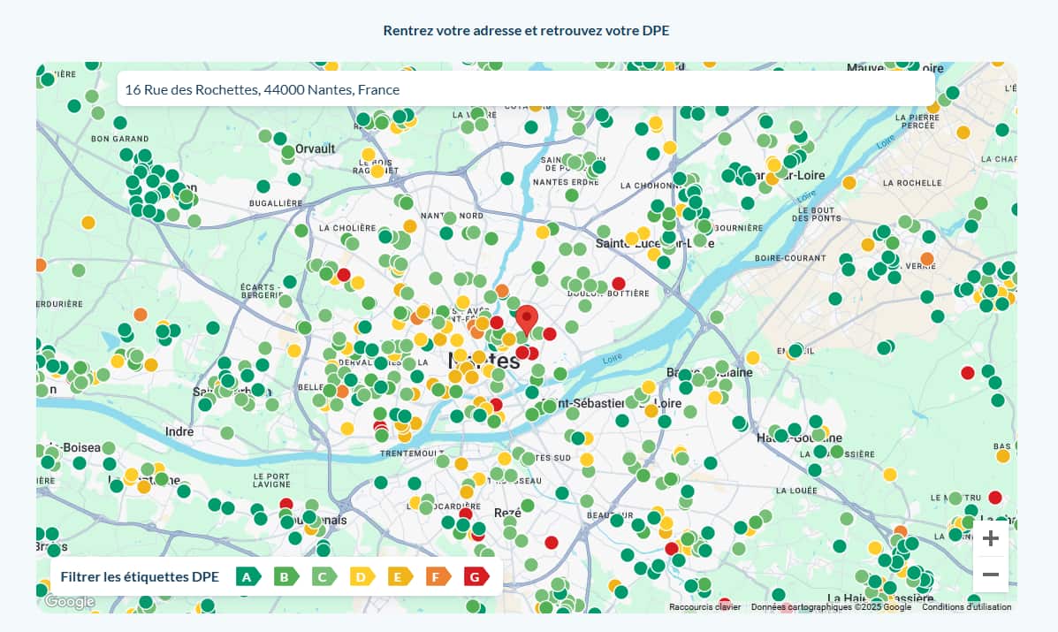The height and width of the screenshot is (632, 1058).
Task: Click the address search input field
Action: (x=526, y=89)
